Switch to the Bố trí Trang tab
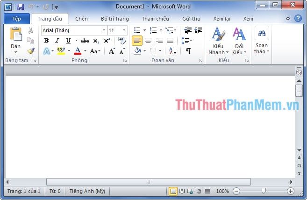This screenshot has height=200, width=307. 115,19
